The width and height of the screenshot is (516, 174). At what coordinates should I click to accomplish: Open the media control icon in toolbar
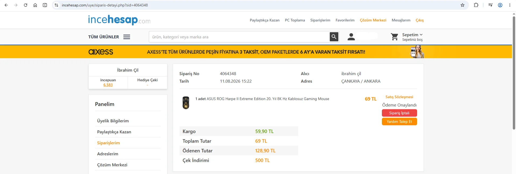(x=490, y=5)
